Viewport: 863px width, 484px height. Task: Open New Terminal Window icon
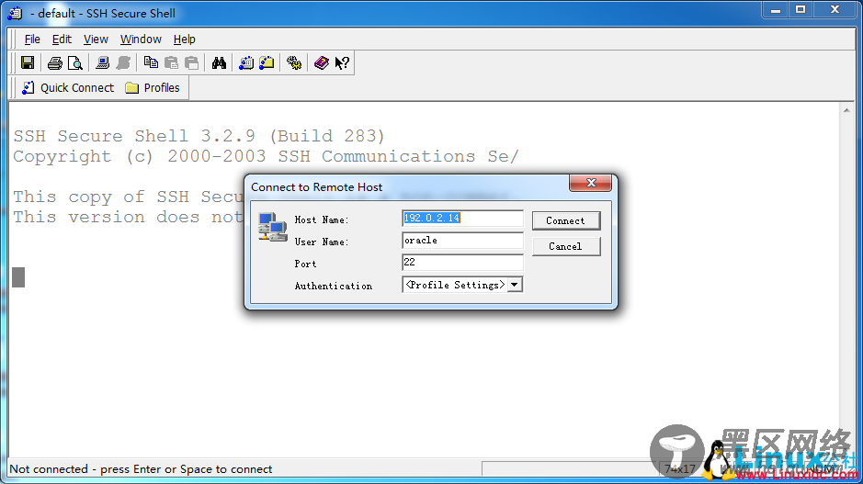tap(246, 62)
